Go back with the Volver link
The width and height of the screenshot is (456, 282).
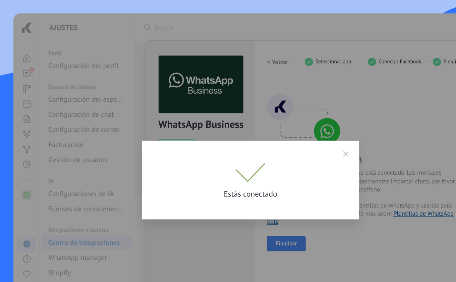point(278,62)
